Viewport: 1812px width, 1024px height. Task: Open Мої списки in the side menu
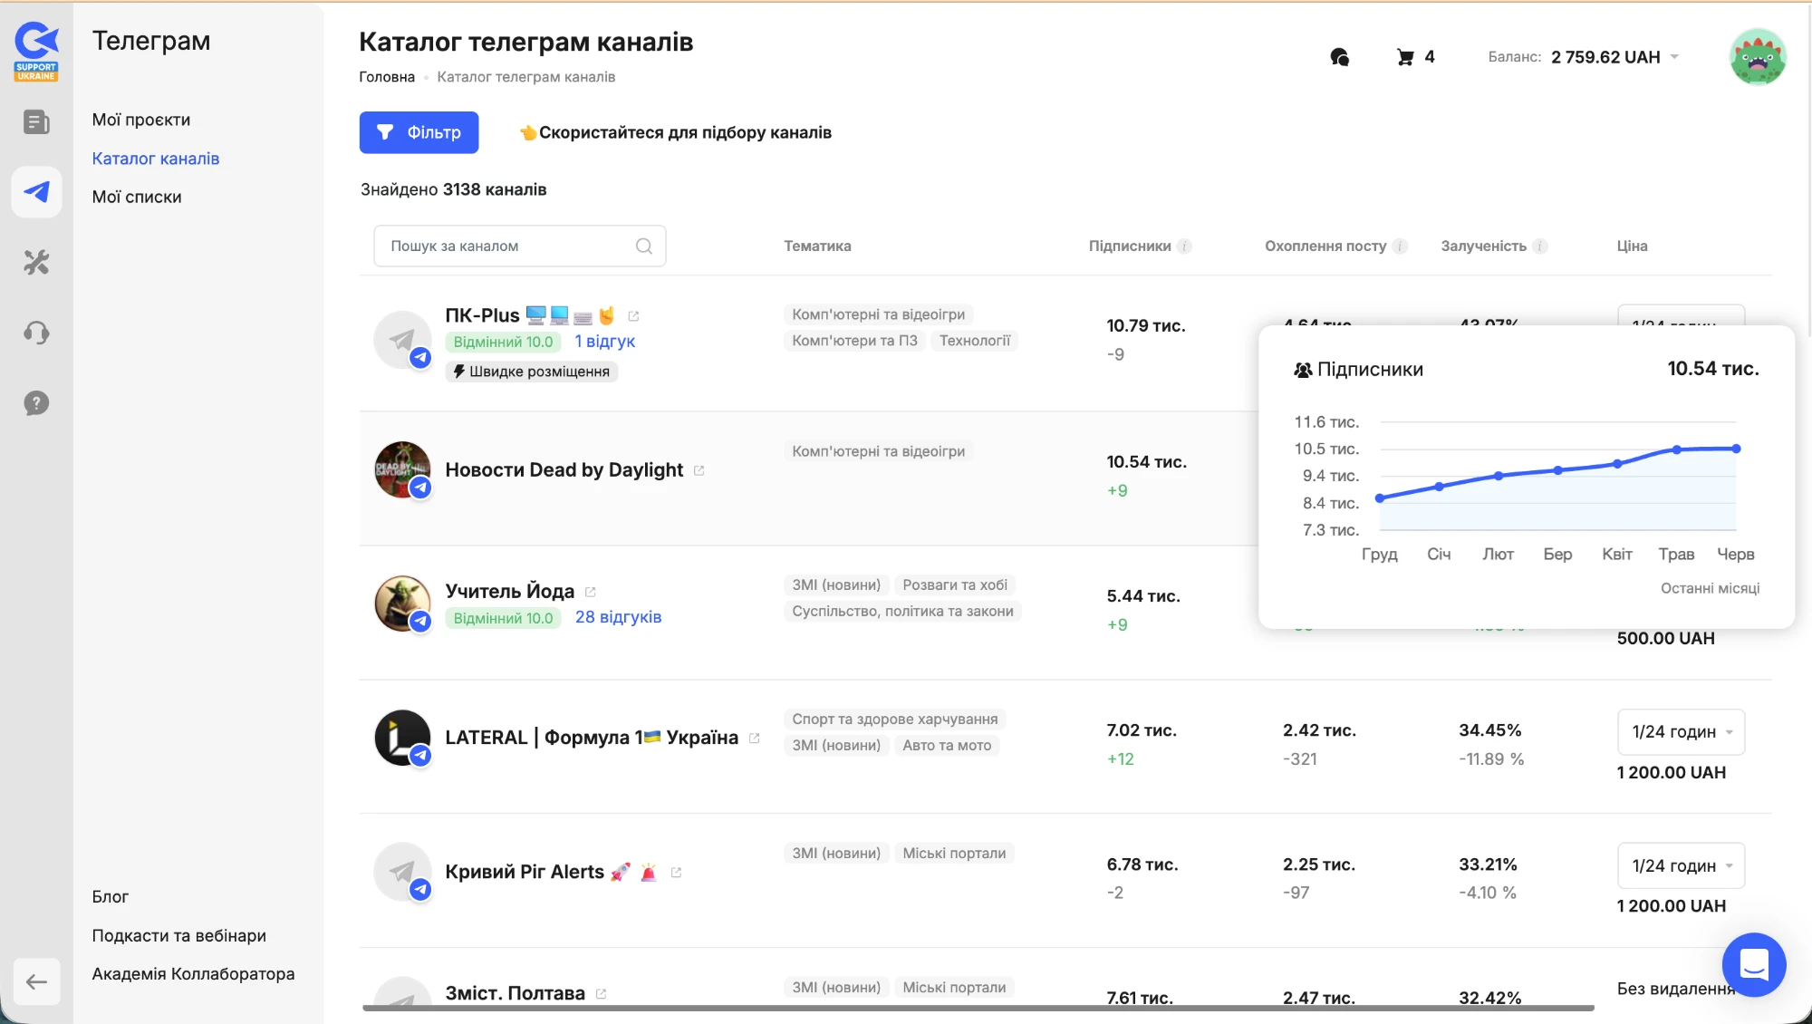[x=137, y=197]
